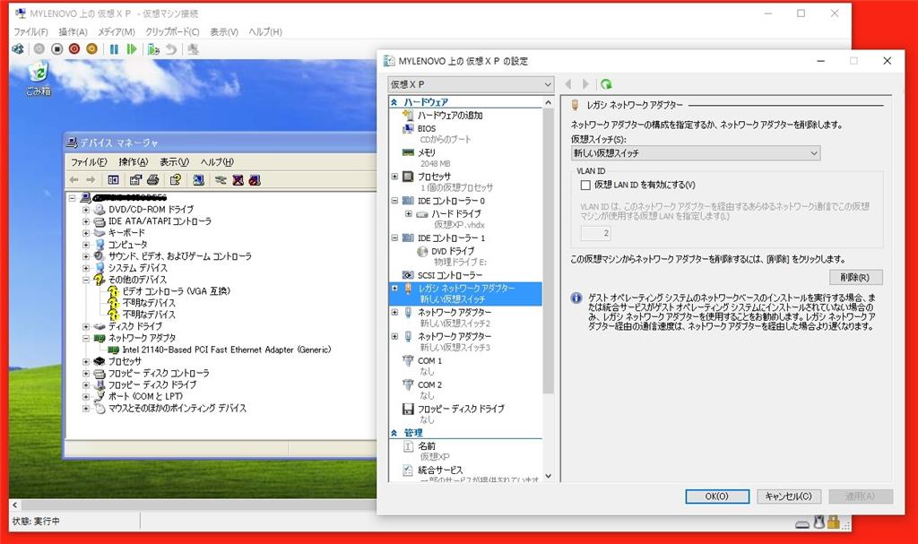
Task: Collapse the ハードウェア section header
Action: click(394, 102)
